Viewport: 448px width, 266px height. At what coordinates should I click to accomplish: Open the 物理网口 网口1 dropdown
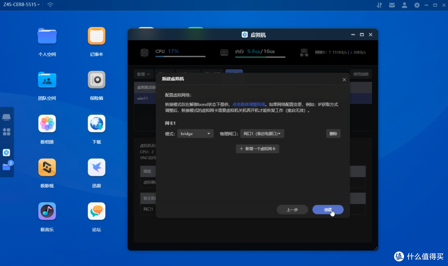262,133
